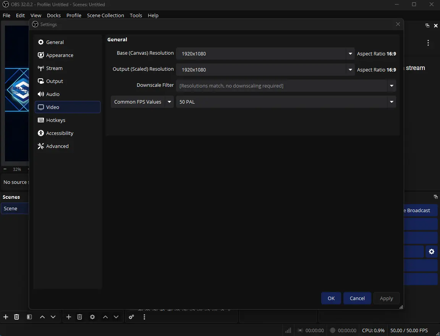The image size is (440, 336).
Task: Open the 50 PAL frame rate dropdown
Action: point(391,102)
